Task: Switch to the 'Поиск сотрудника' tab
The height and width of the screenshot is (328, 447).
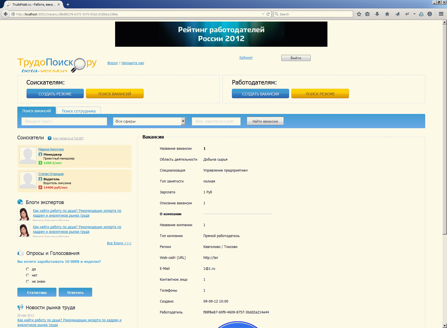Action: [x=79, y=111]
